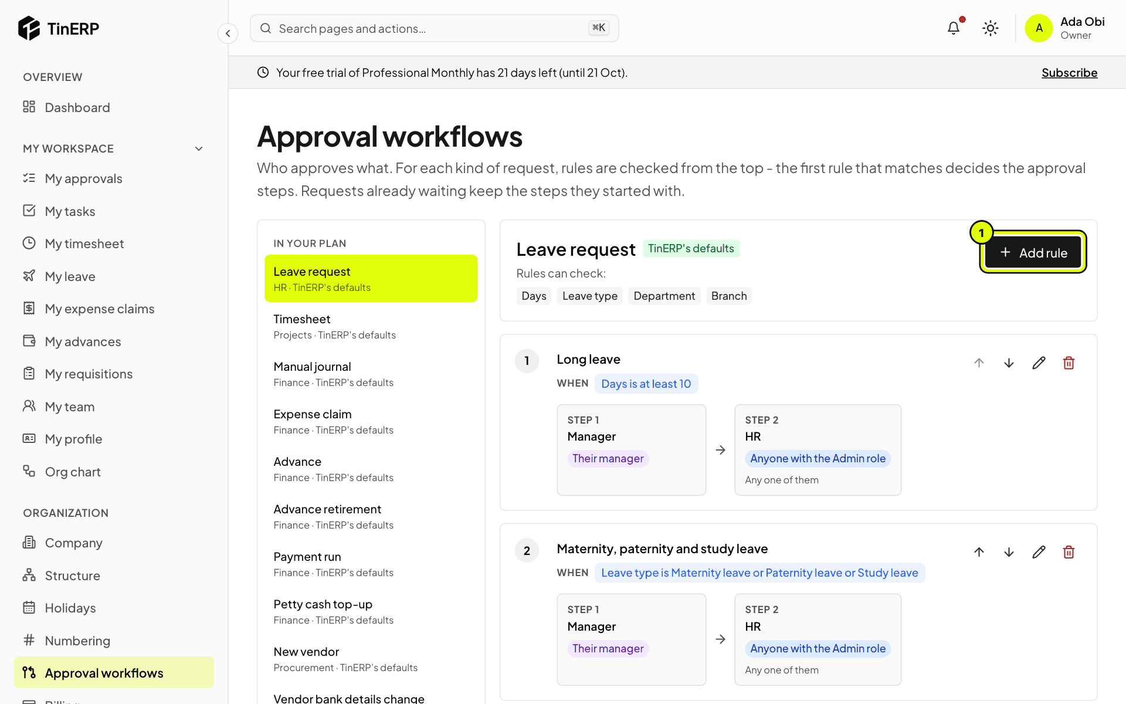
Task: Go to Dashboard
Action: point(114,107)
